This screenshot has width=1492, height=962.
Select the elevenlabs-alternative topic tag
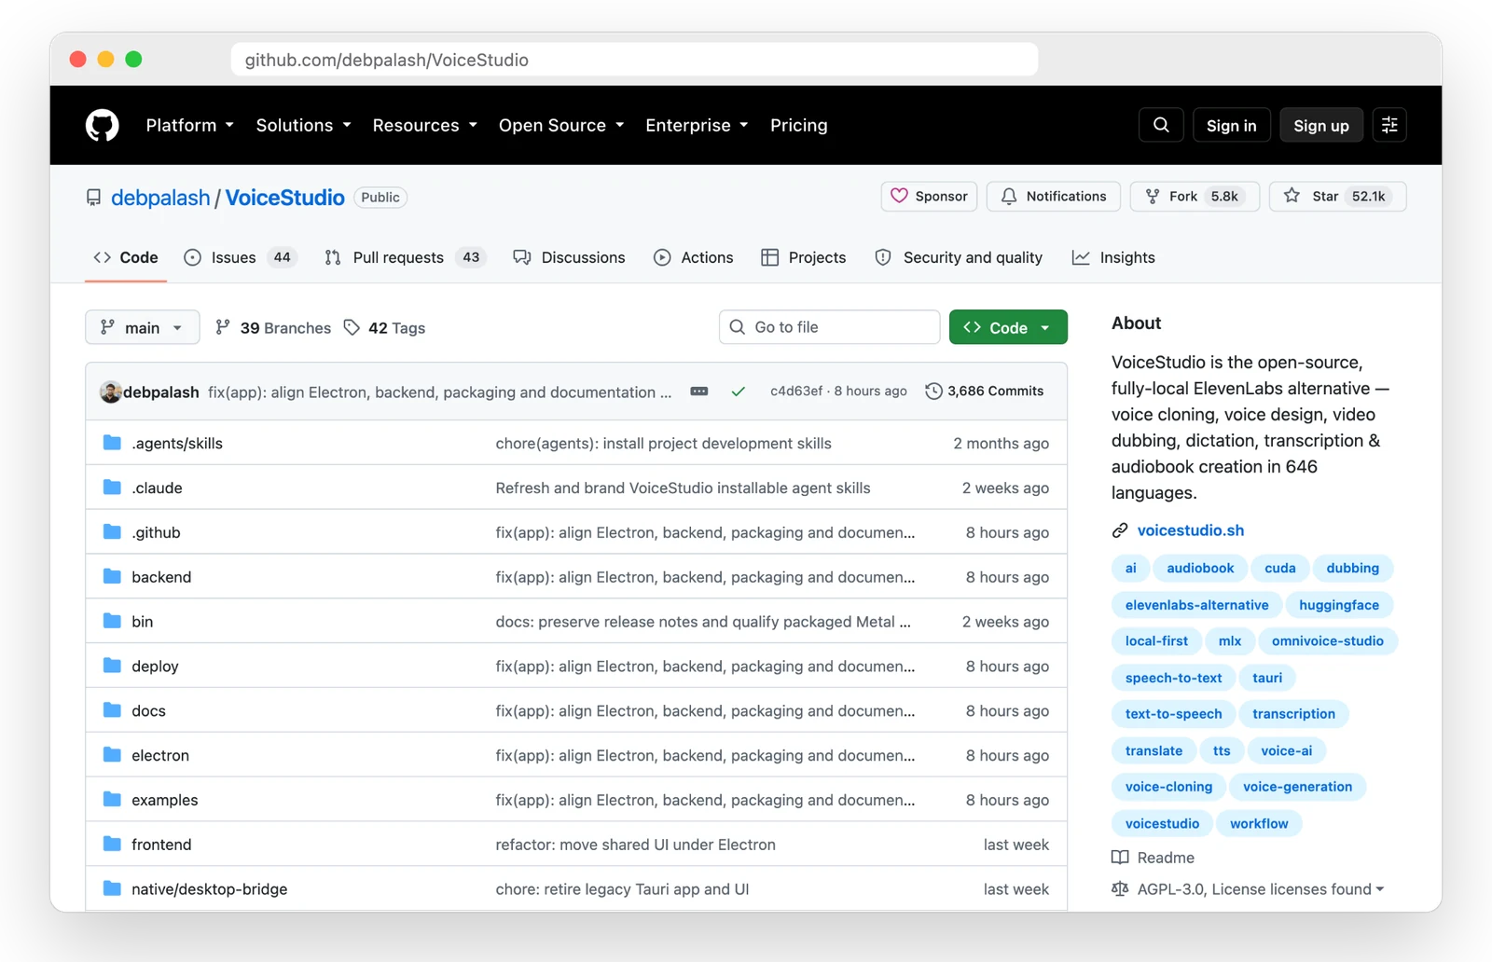(x=1196, y=605)
